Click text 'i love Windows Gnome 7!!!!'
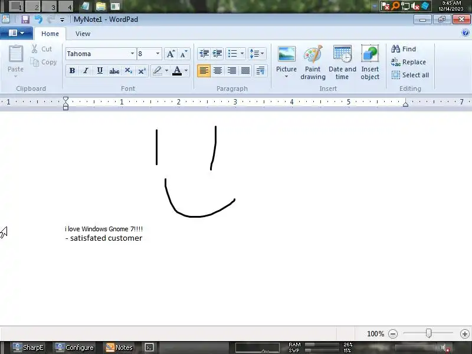Image resolution: width=472 pixels, height=354 pixels. [x=104, y=229]
